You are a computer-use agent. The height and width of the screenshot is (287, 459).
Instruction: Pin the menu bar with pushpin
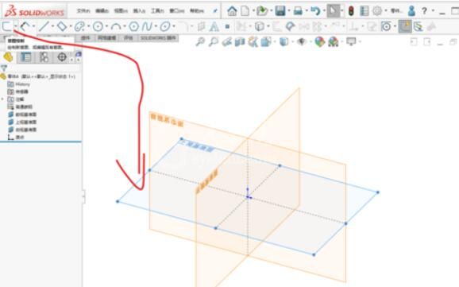tap(215, 11)
